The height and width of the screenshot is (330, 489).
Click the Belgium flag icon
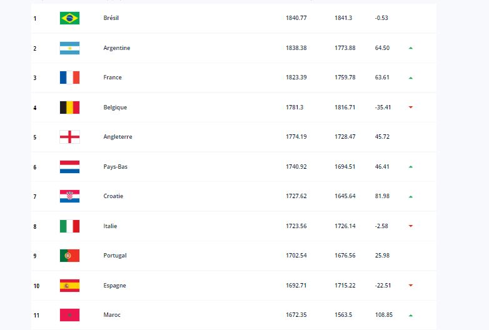(x=69, y=107)
